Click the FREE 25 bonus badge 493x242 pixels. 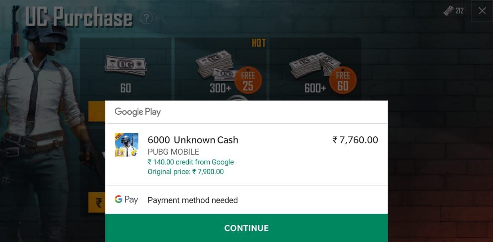click(x=248, y=80)
